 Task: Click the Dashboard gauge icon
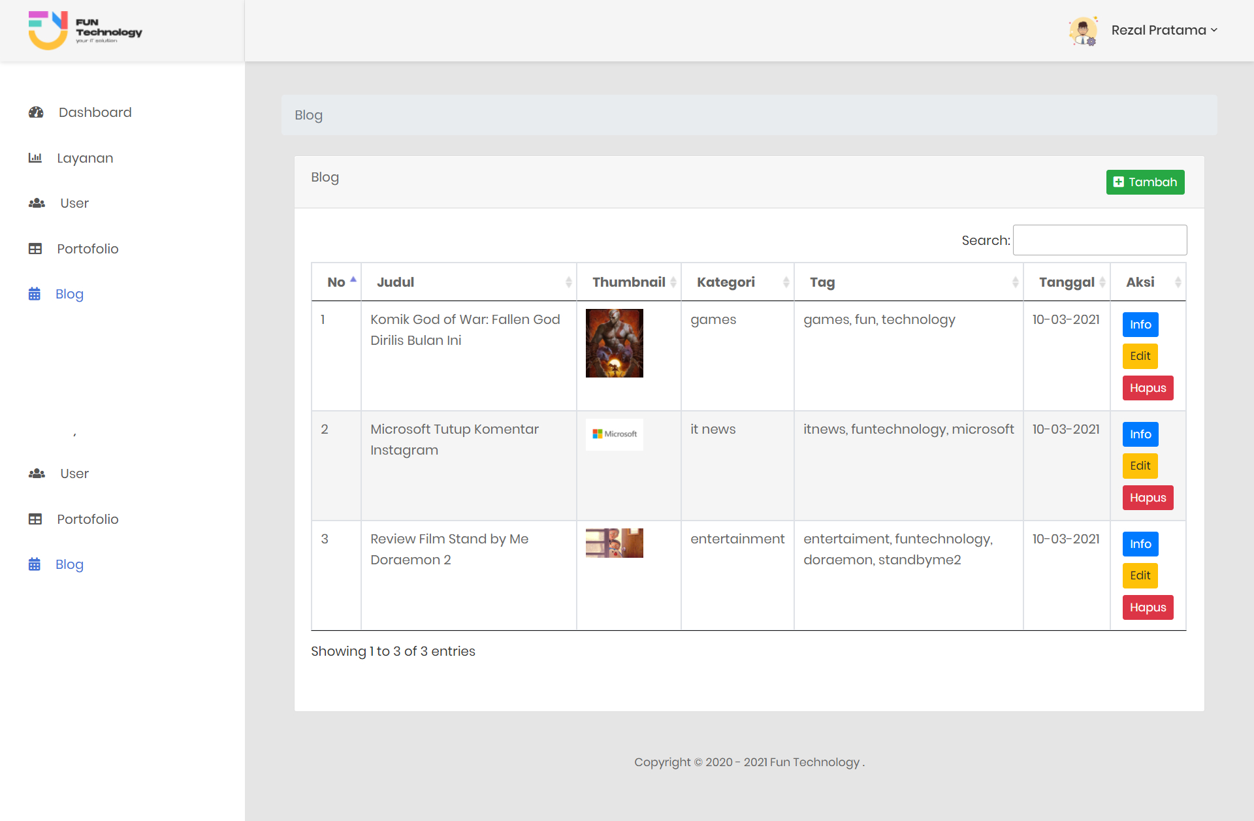click(36, 112)
